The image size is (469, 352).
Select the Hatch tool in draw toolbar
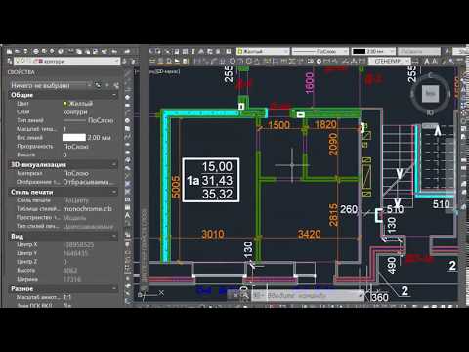(128, 184)
